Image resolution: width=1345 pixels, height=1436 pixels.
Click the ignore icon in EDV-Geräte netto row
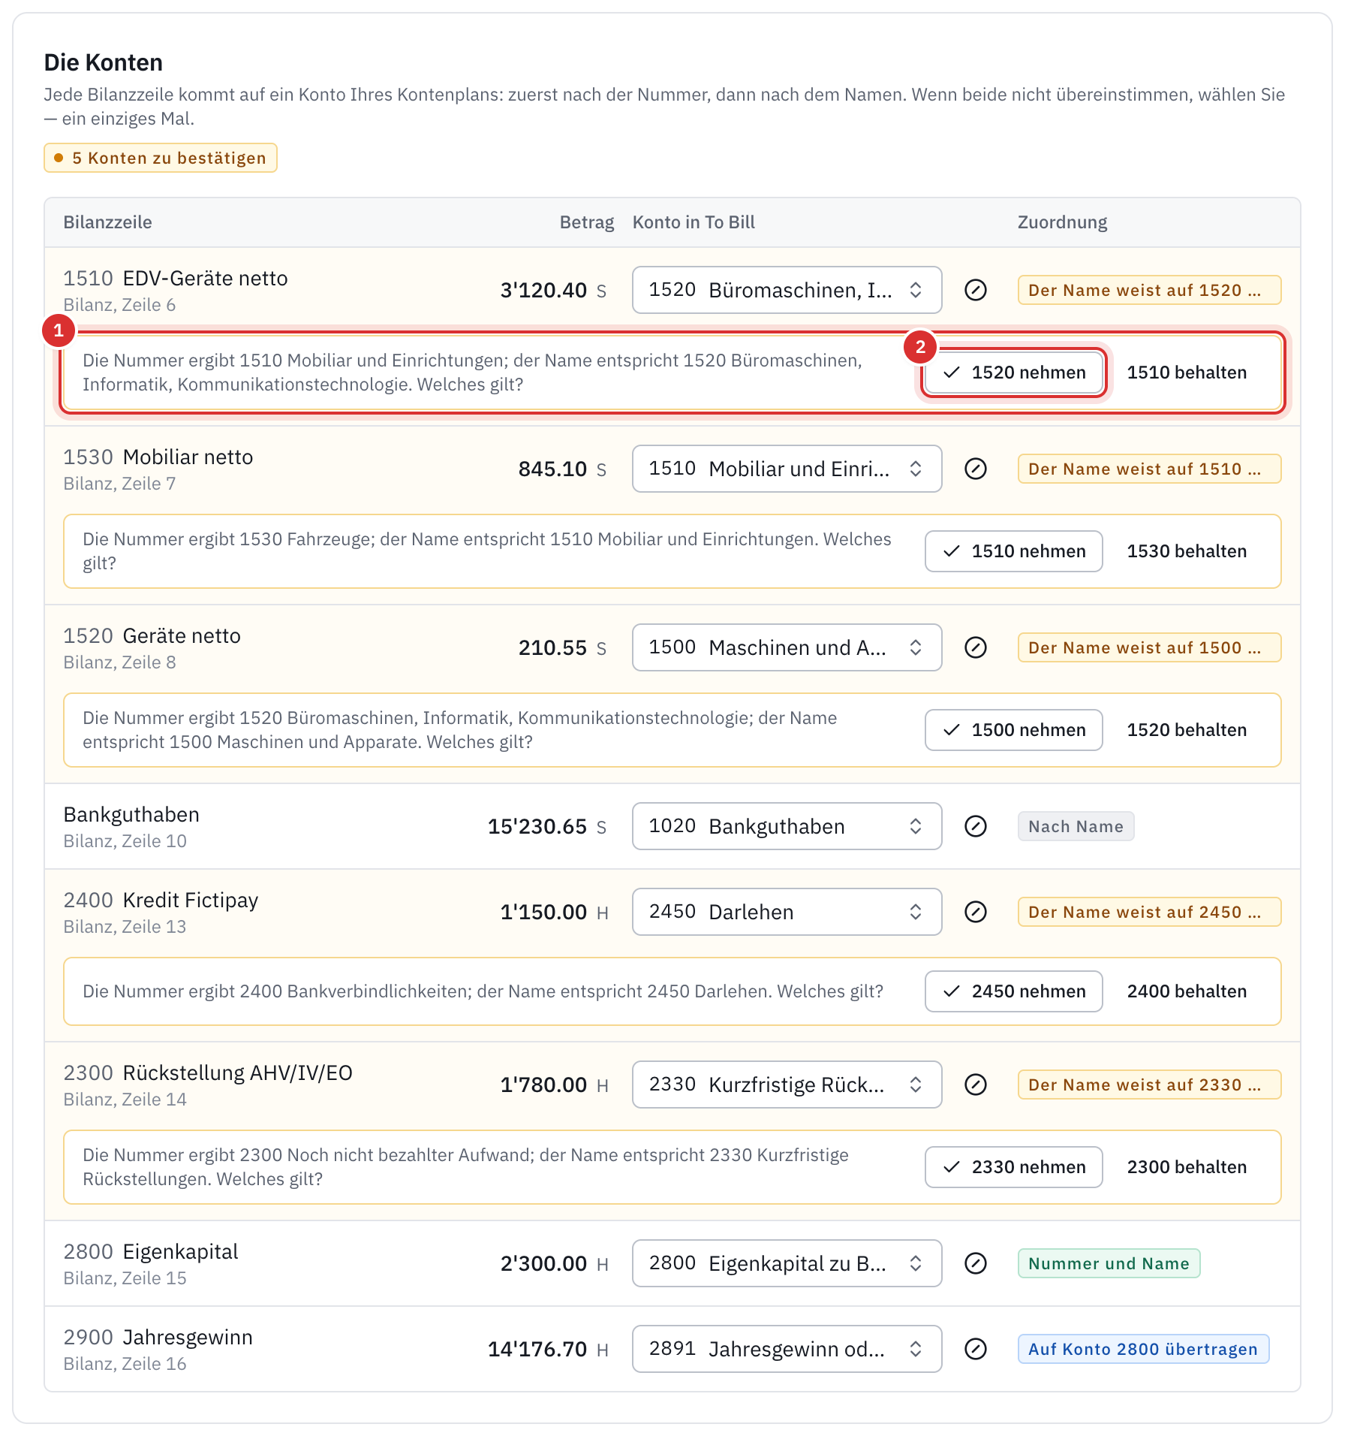975,290
